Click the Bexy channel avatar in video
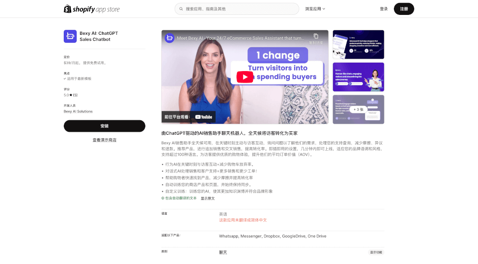 [x=169, y=38]
